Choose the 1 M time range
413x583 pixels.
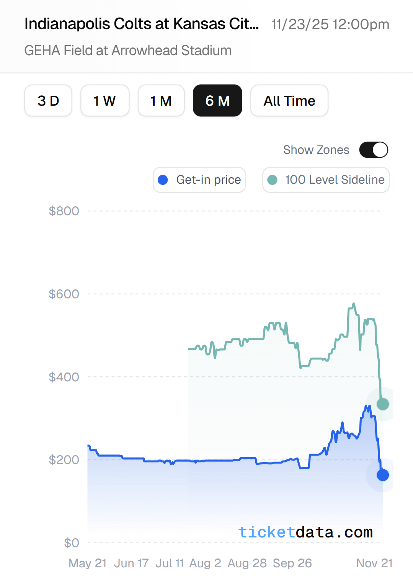161,101
